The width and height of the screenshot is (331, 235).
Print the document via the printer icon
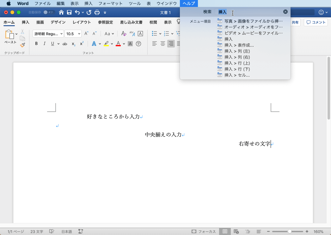(x=97, y=12)
